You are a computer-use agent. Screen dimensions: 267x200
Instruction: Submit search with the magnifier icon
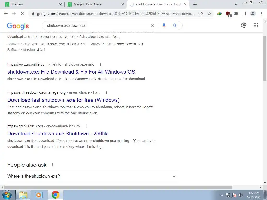click(175, 26)
